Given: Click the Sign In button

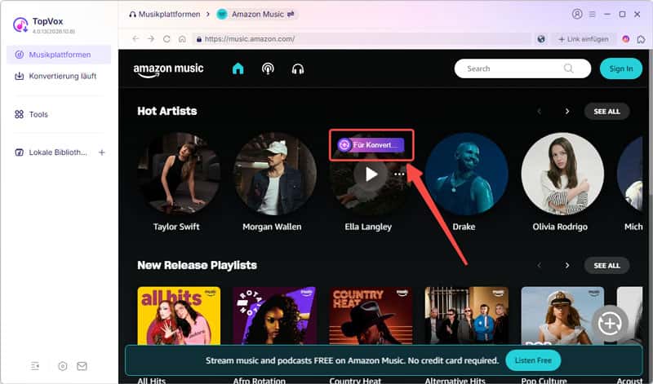Looking at the screenshot, I should point(621,68).
